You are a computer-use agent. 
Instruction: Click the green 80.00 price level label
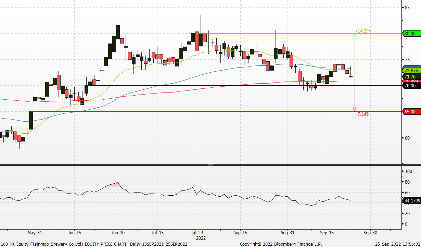[x=411, y=34]
